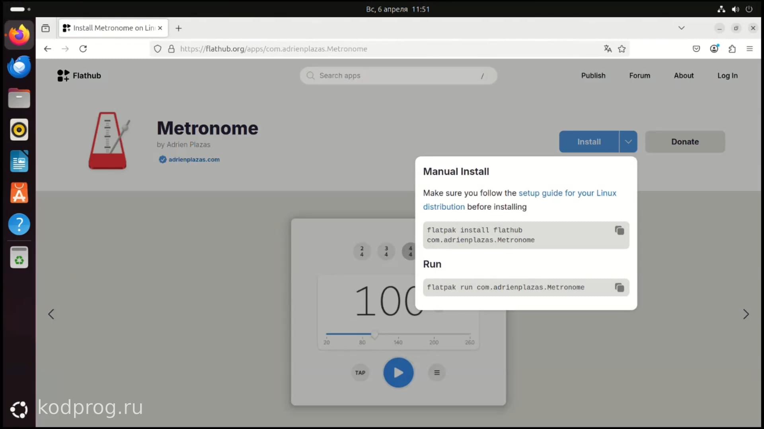764x429 pixels.
Task: Open the power menu icon
Action: point(749,9)
